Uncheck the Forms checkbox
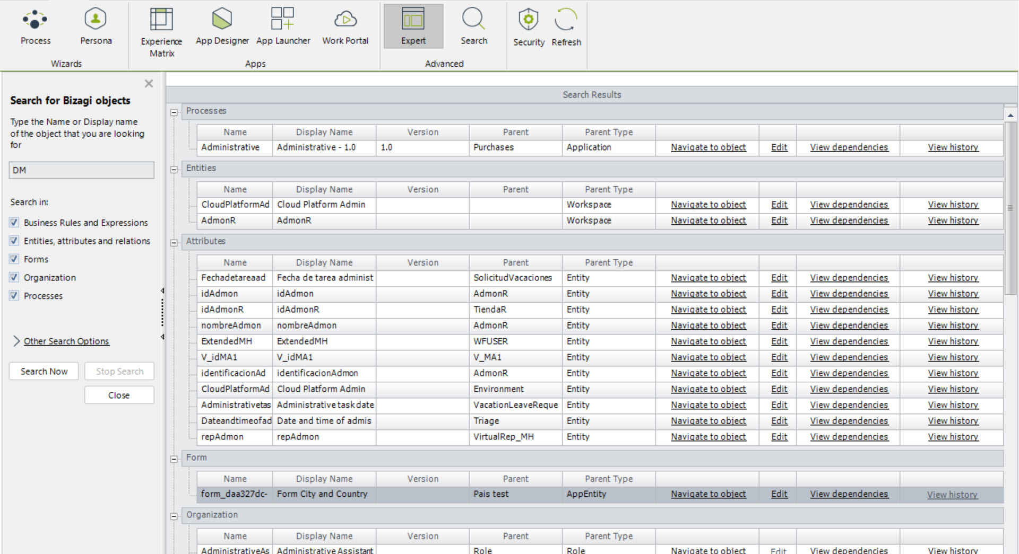Image resolution: width=1019 pixels, height=554 pixels. pos(14,259)
